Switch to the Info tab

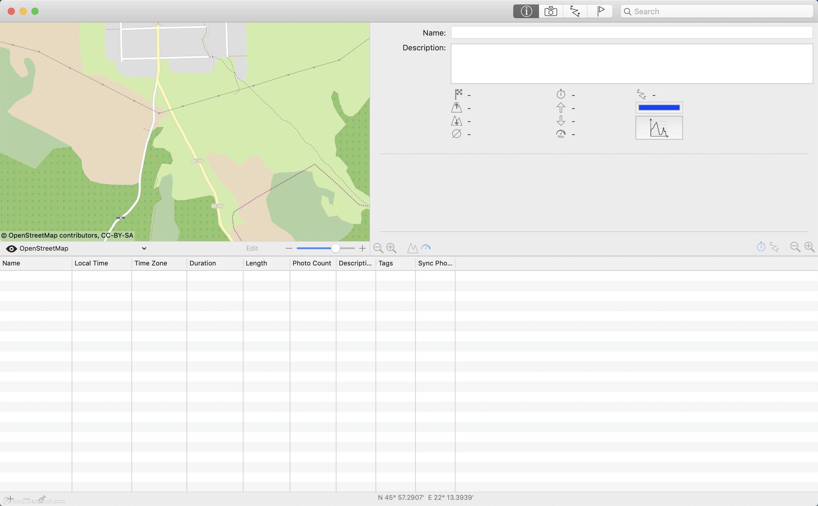click(x=526, y=11)
